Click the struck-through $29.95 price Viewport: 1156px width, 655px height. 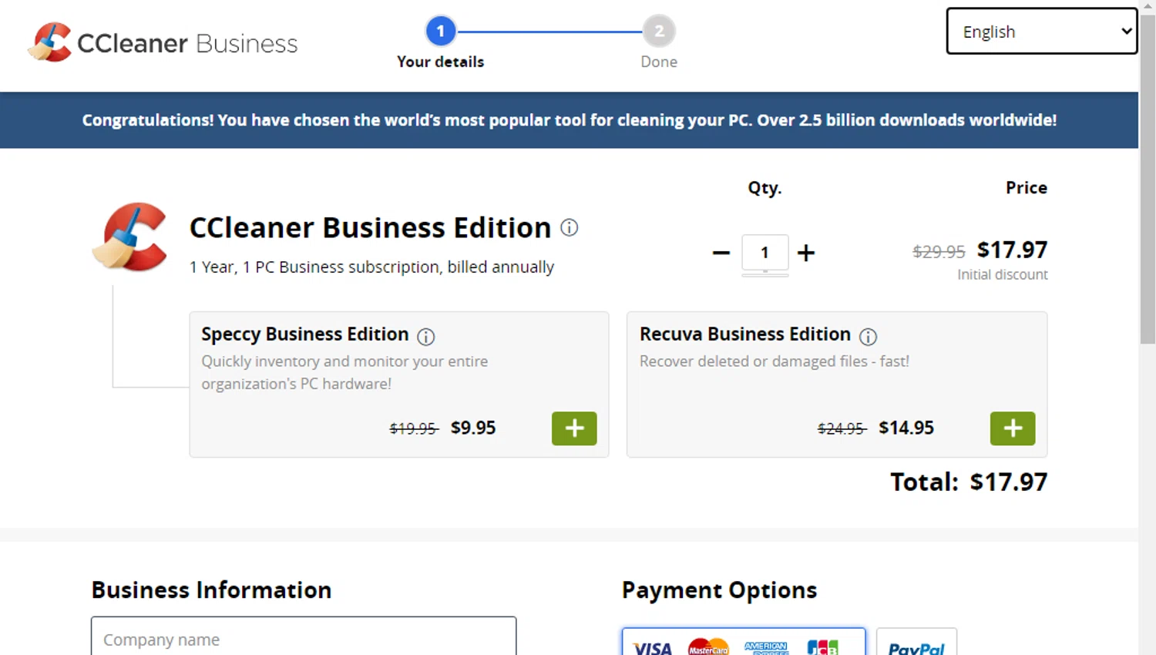[939, 251]
